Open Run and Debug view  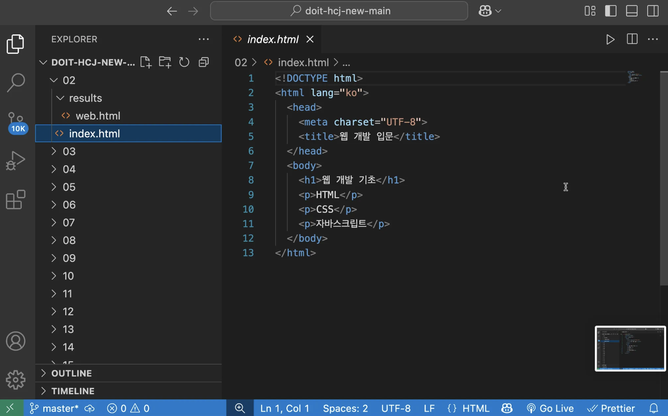[x=16, y=161]
